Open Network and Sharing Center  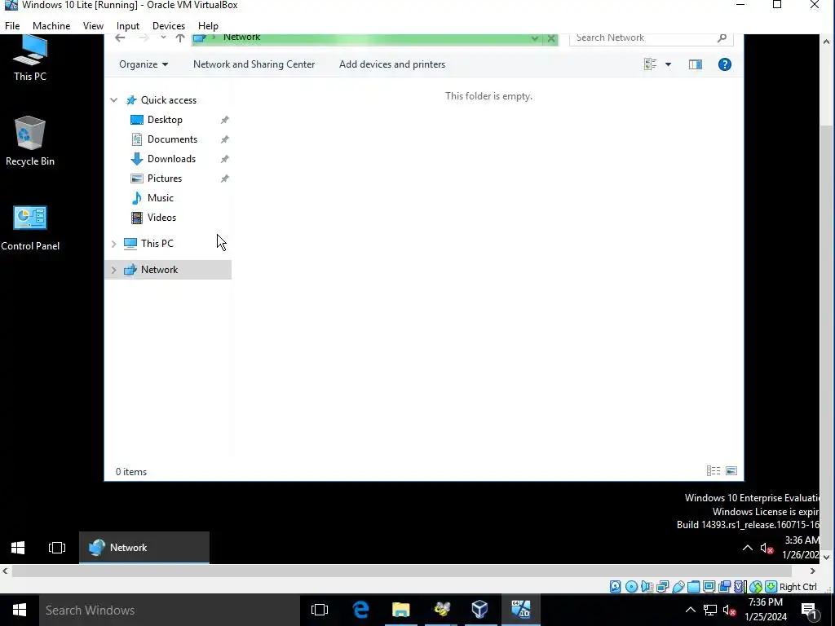point(254,64)
